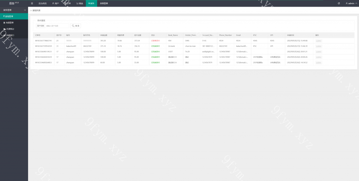
Task: Click the action button for order W165363759954359
Action: coord(319,46)
